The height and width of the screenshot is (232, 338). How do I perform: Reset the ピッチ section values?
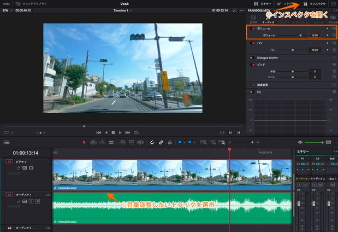point(334,65)
